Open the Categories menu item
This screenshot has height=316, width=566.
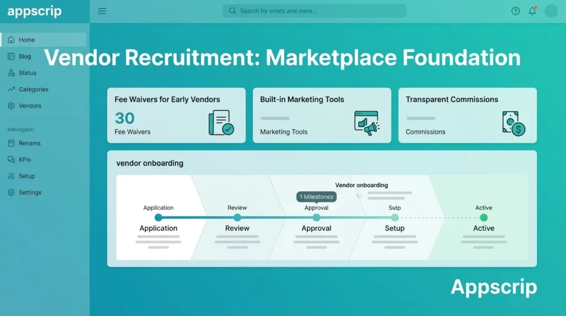34,89
